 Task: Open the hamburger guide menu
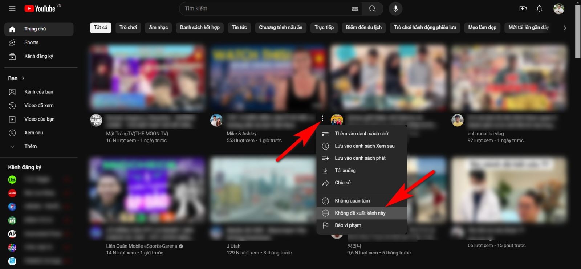(12, 8)
